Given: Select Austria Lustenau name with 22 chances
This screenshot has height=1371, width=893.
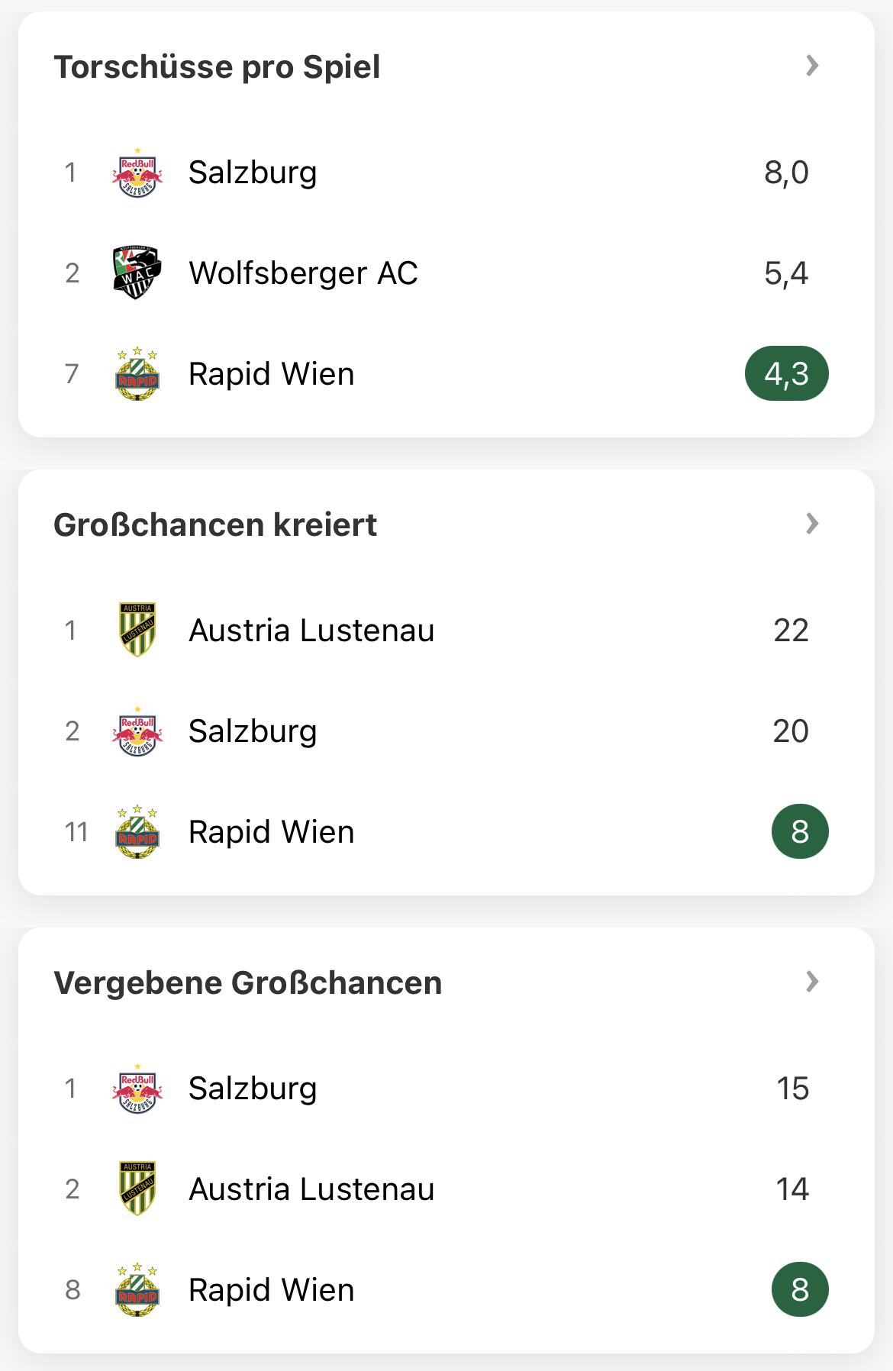Looking at the screenshot, I should click(311, 631).
